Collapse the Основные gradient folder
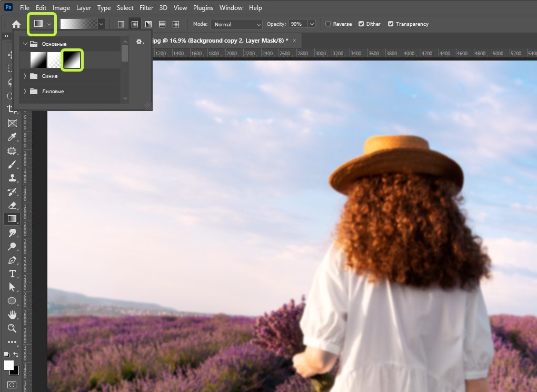 [x=25, y=44]
